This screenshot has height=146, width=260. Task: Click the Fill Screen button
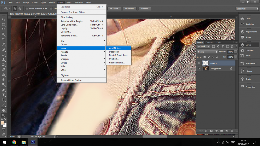click(129, 9)
